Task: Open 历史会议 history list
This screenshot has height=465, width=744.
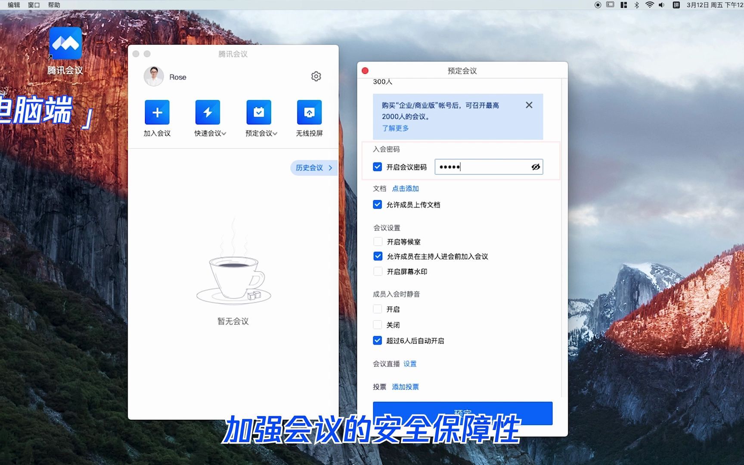Action: coord(314,167)
